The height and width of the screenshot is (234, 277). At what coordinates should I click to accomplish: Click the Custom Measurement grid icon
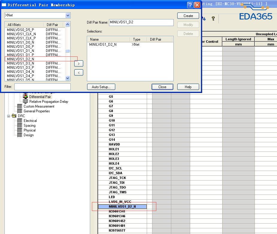[x=20, y=106]
